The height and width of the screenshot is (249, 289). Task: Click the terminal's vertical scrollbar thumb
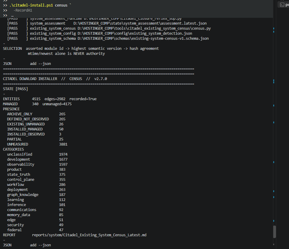click(x=274, y=232)
